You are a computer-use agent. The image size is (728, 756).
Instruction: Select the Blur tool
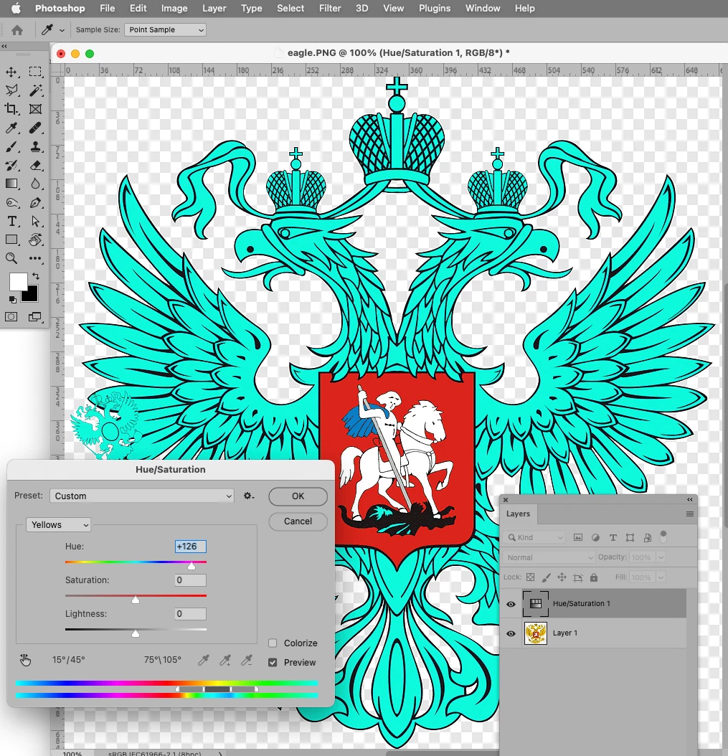[x=35, y=184]
